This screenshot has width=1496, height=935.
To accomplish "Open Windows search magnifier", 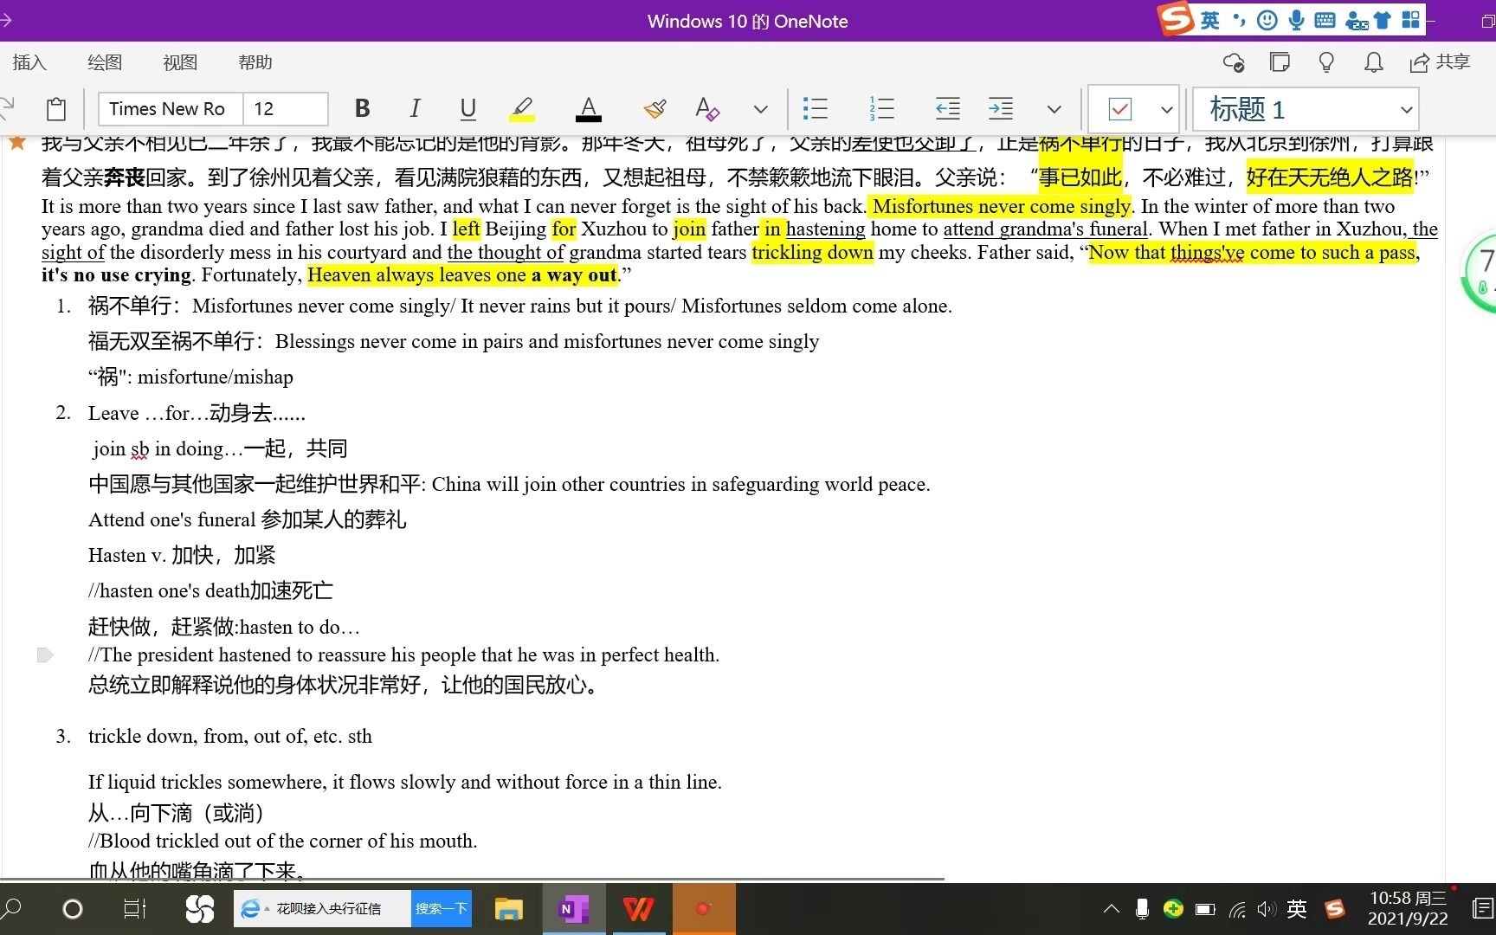I will pos(12,909).
